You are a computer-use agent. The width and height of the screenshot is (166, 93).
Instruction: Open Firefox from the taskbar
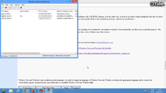point(33,91)
